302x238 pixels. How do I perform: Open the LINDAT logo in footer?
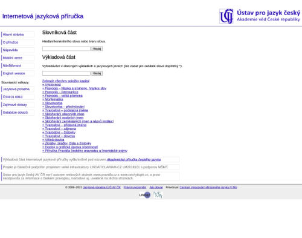(x=145, y=195)
